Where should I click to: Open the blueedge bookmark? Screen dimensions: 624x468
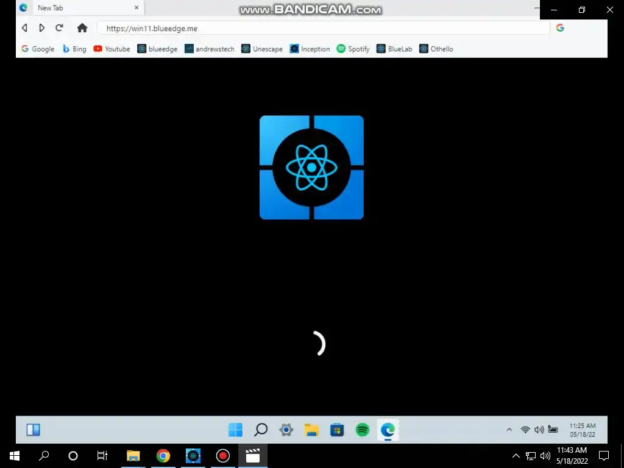[x=157, y=49]
